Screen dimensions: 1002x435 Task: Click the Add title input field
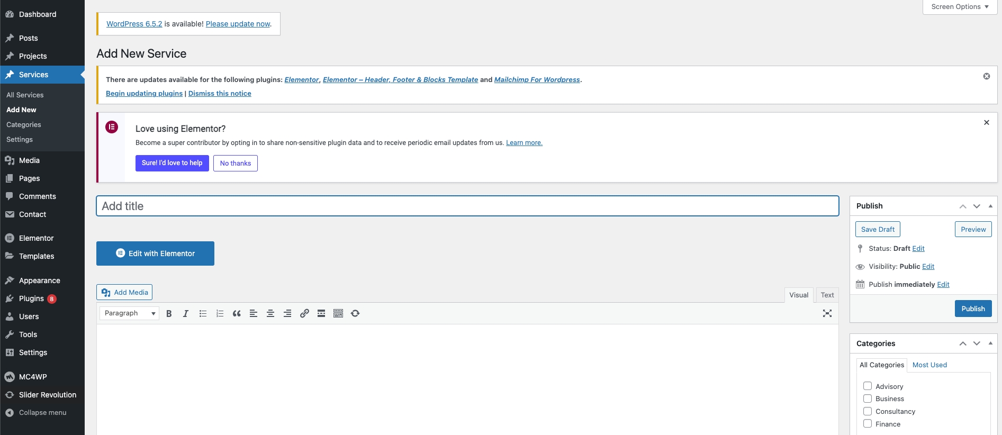coord(467,206)
